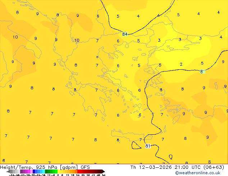Pick the cyan swatch in the legend

[44, 172]
